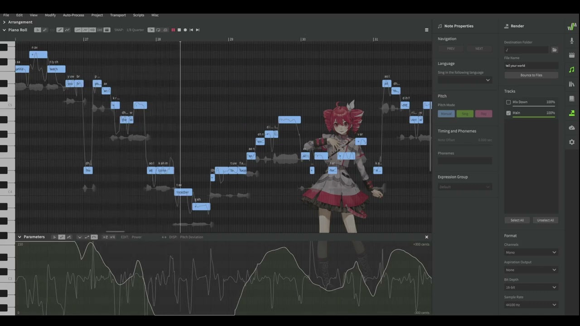Open the Channels Mono dropdown
Image resolution: width=580 pixels, height=326 pixels.
click(531, 252)
